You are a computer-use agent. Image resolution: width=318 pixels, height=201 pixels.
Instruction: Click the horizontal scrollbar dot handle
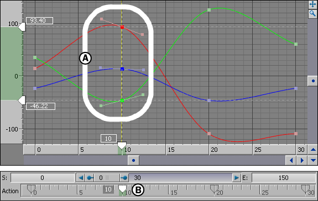(x=133, y=160)
